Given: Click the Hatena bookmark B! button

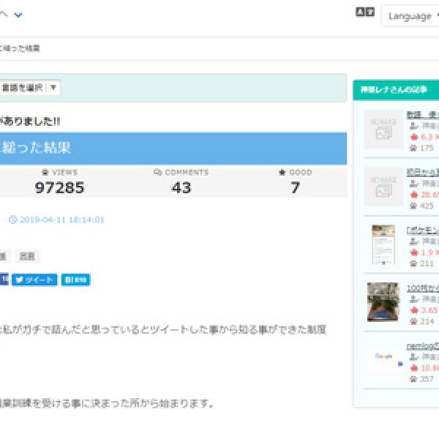Looking at the screenshot, I should 76,279.
